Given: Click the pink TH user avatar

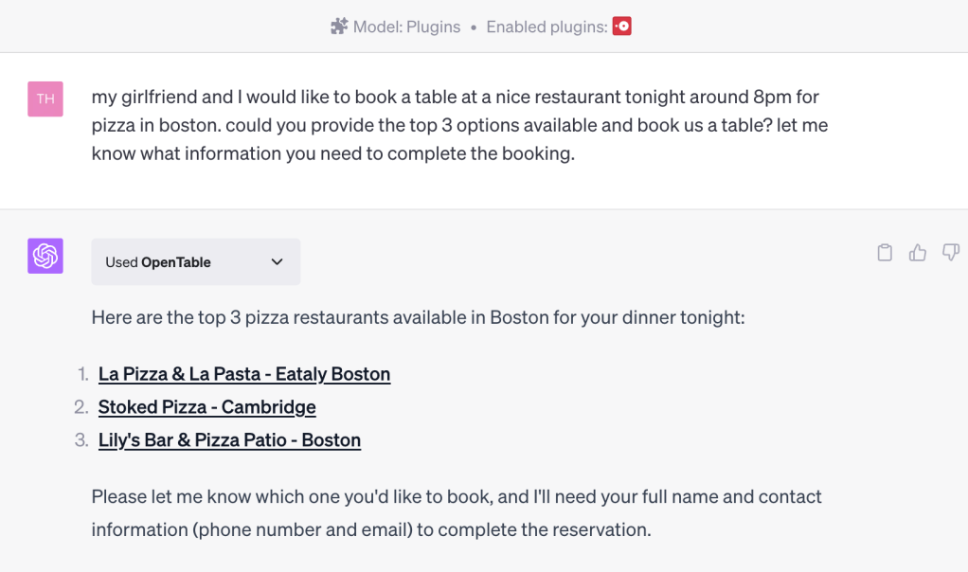Looking at the screenshot, I should (45, 99).
